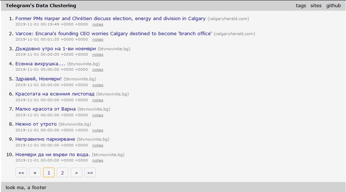
Task: Click btvnovinite.bg beside Малко красота от Варна
Action: pyautogui.click(x=94, y=109)
